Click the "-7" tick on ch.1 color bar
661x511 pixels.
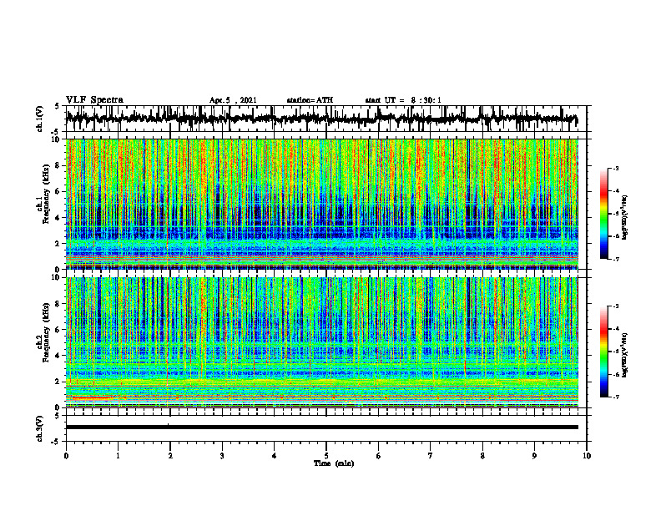615,259
